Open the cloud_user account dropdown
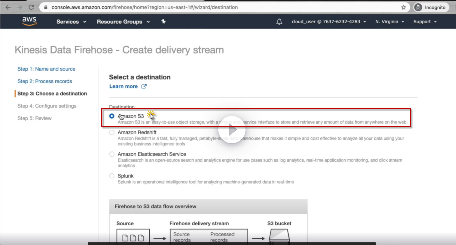 point(329,22)
